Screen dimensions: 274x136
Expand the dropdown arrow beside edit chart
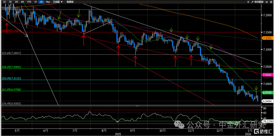tap(266, 2)
